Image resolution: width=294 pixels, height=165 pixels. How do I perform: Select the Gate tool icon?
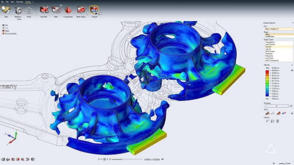click(56, 10)
